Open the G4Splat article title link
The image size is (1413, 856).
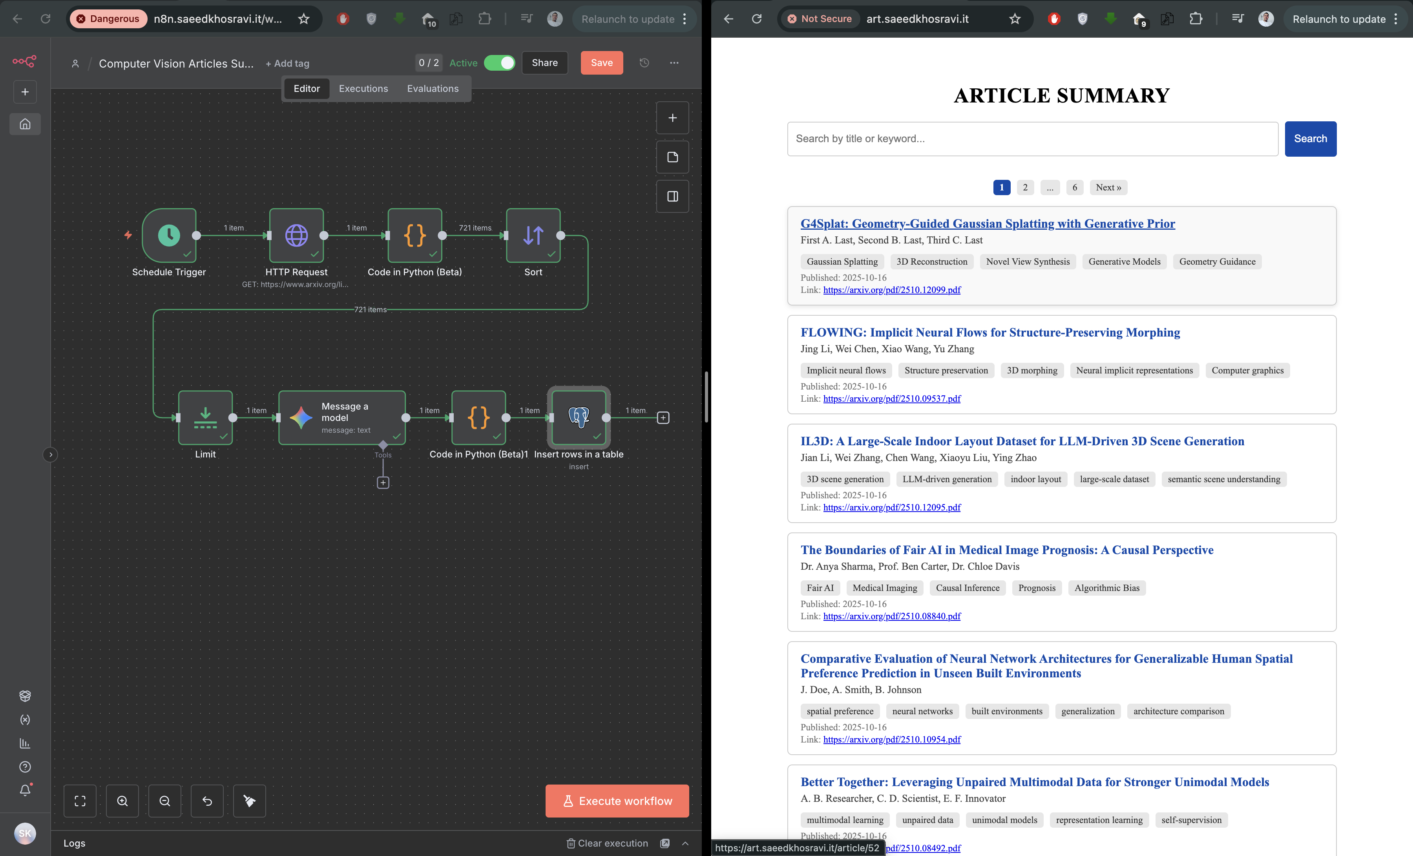click(x=988, y=224)
